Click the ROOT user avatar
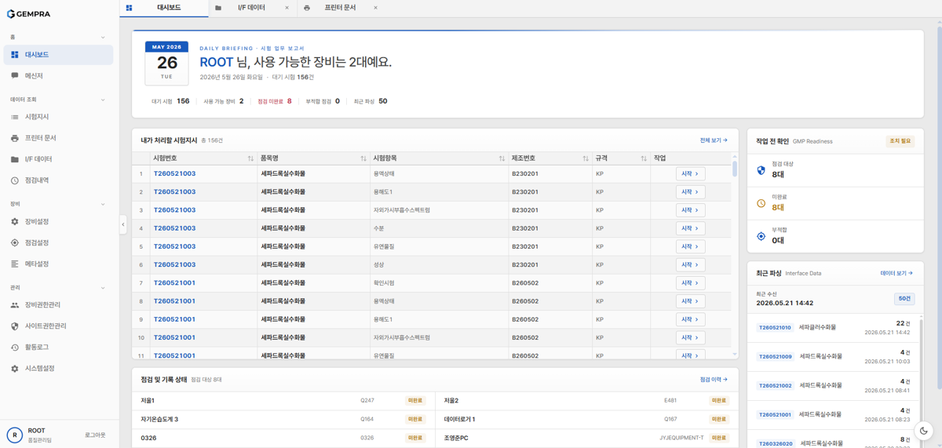The height and width of the screenshot is (448, 942). tap(14, 435)
